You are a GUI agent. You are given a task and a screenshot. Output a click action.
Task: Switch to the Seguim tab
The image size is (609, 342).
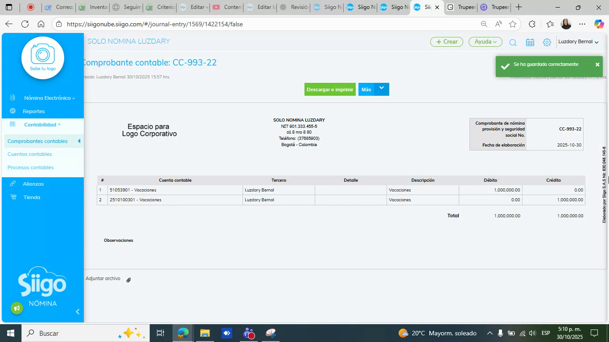[x=127, y=7]
